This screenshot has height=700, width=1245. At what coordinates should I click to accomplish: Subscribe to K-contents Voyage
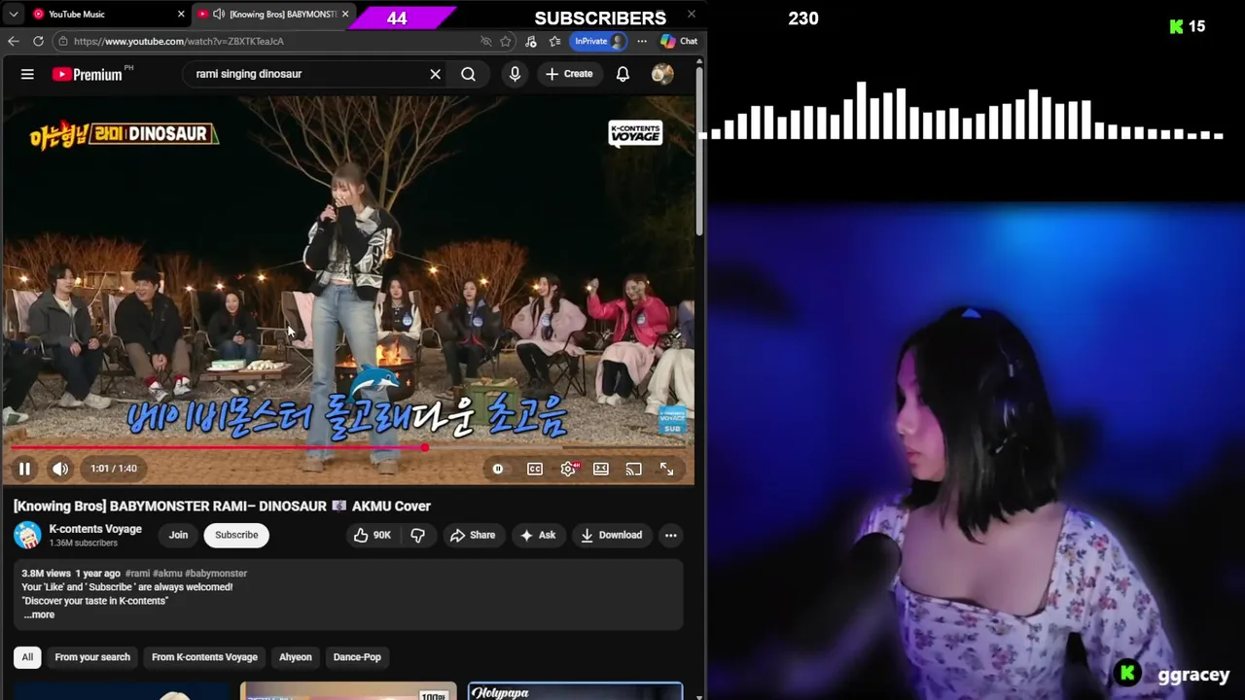point(236,535)
